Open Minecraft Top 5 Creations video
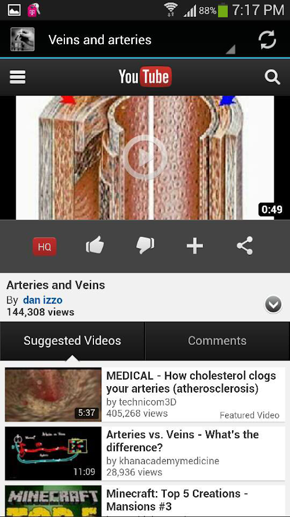Image resolution: width=290 pixels, height=517 pixels. click(x=145, y=501)
